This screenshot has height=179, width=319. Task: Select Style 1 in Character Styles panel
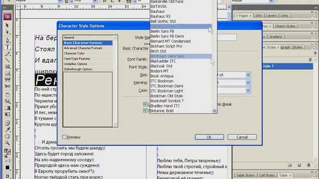[x=288, y=66]
